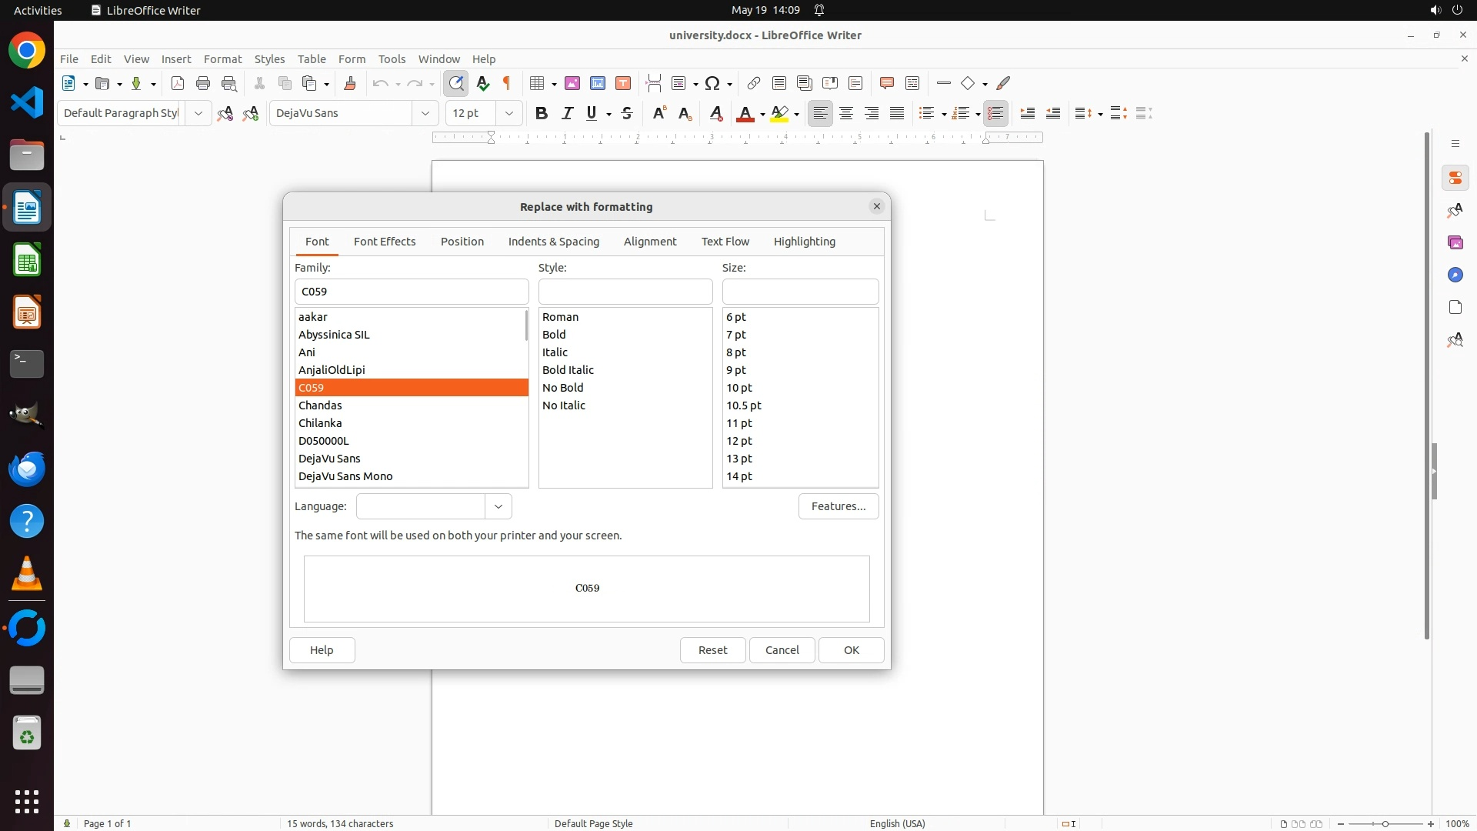
Task: Toggle formatting marks pilcrow icon
Action: (x=507, y=83)
